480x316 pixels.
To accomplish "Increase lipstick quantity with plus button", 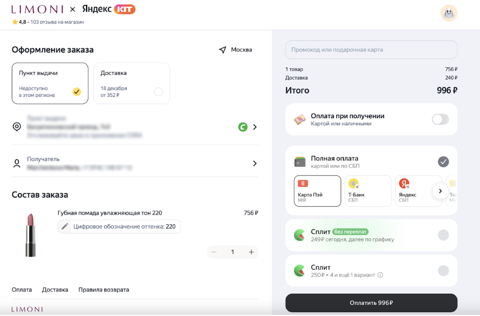I will 251,252.
